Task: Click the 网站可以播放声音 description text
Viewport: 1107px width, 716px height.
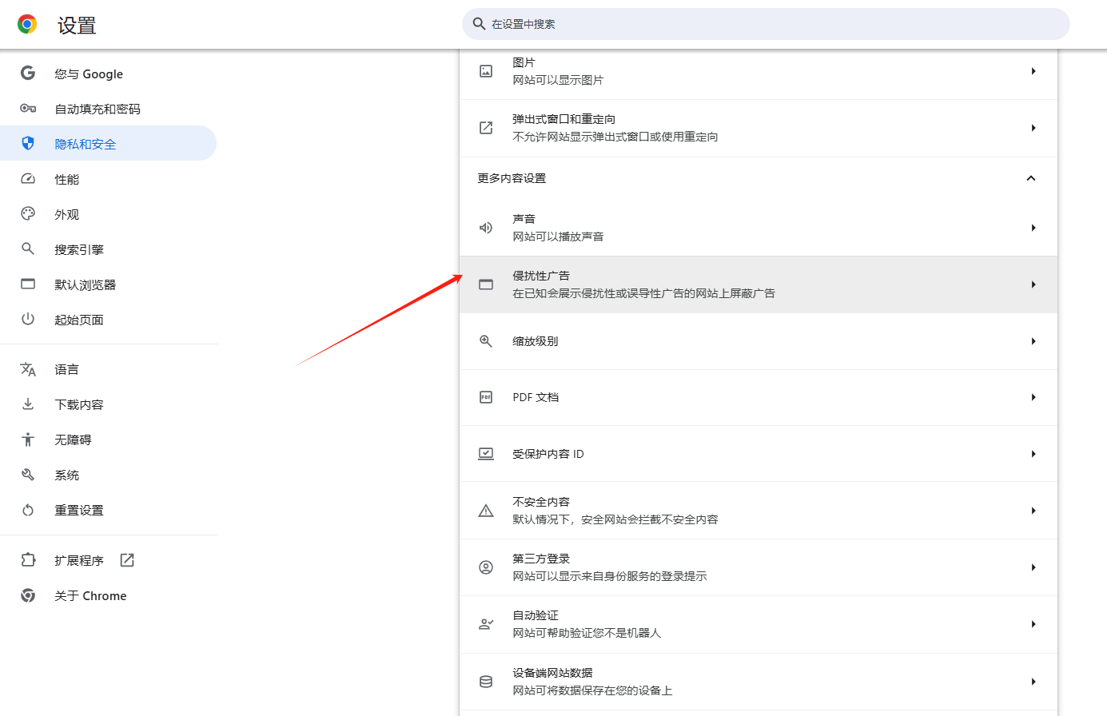Action: tap(558, 237)
